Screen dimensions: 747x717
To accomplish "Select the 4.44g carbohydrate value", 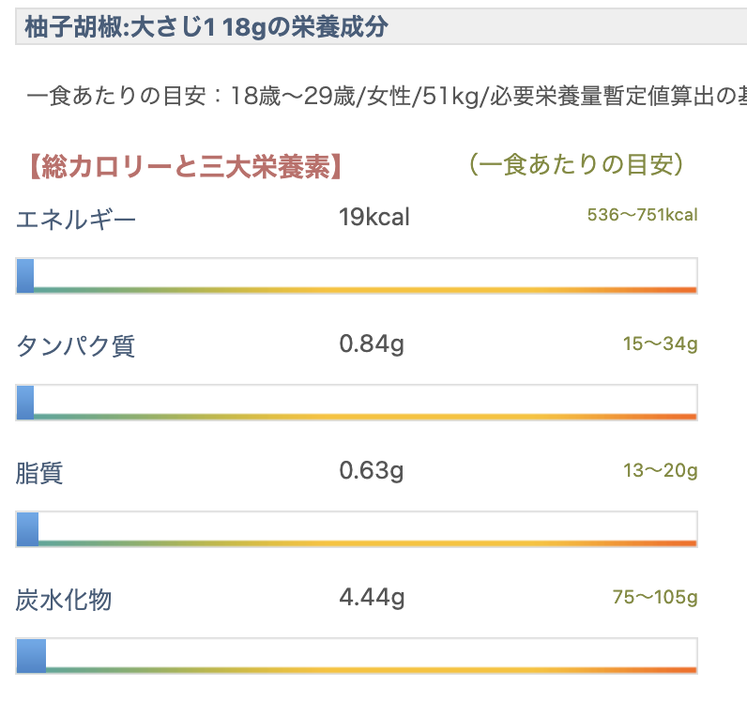I will click(x=372, y=597).
